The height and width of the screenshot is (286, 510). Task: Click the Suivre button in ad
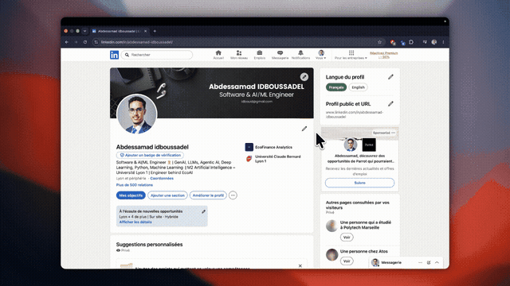(x=359, y=183)
